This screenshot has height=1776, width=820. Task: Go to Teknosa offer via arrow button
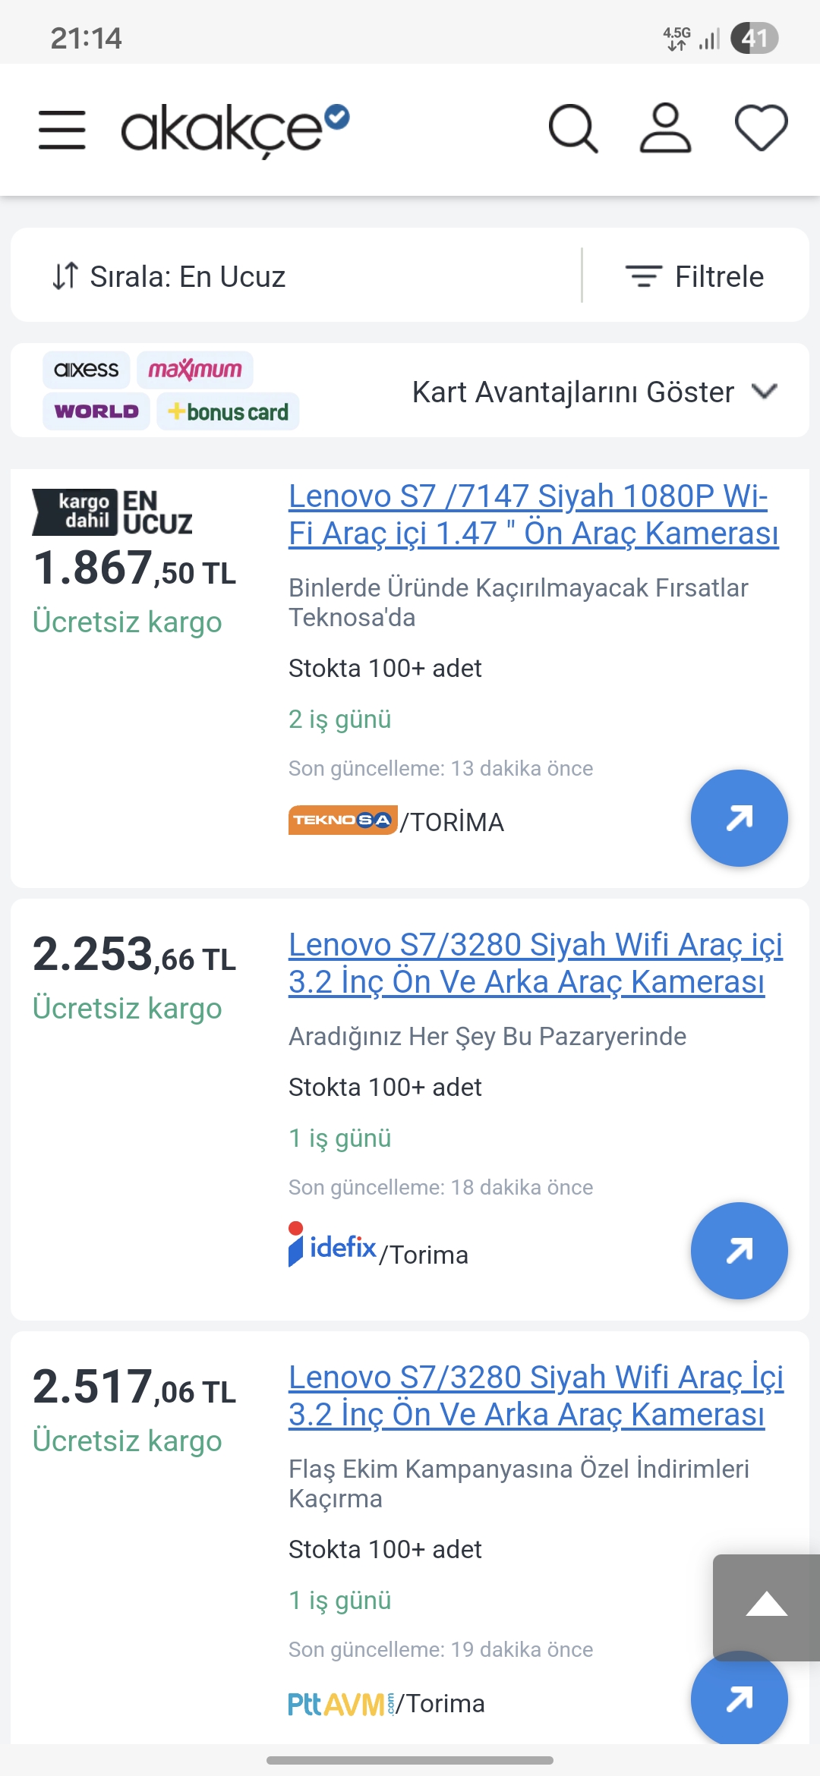coord(739,818)
